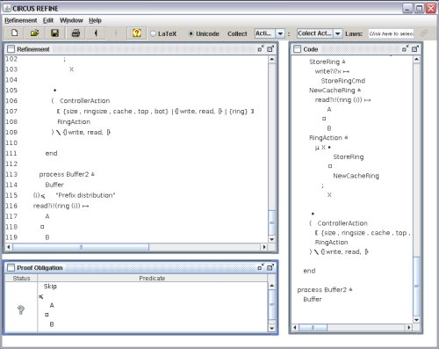Minimize the Refinement panel
The width and height of the screenshot is (439, 349).
click(x=261, y=48)
